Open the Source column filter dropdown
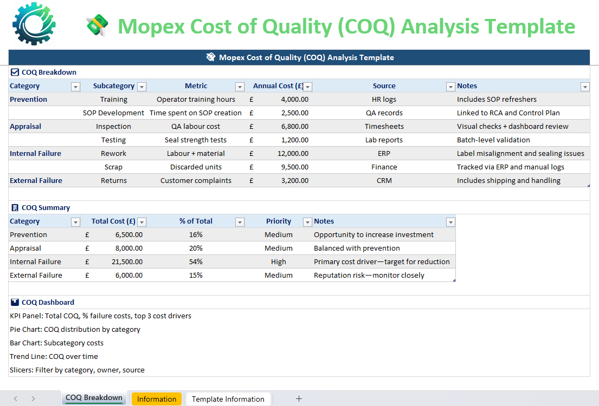The width and height of the screenshot is (599, 406). click(x=450, y=87)
